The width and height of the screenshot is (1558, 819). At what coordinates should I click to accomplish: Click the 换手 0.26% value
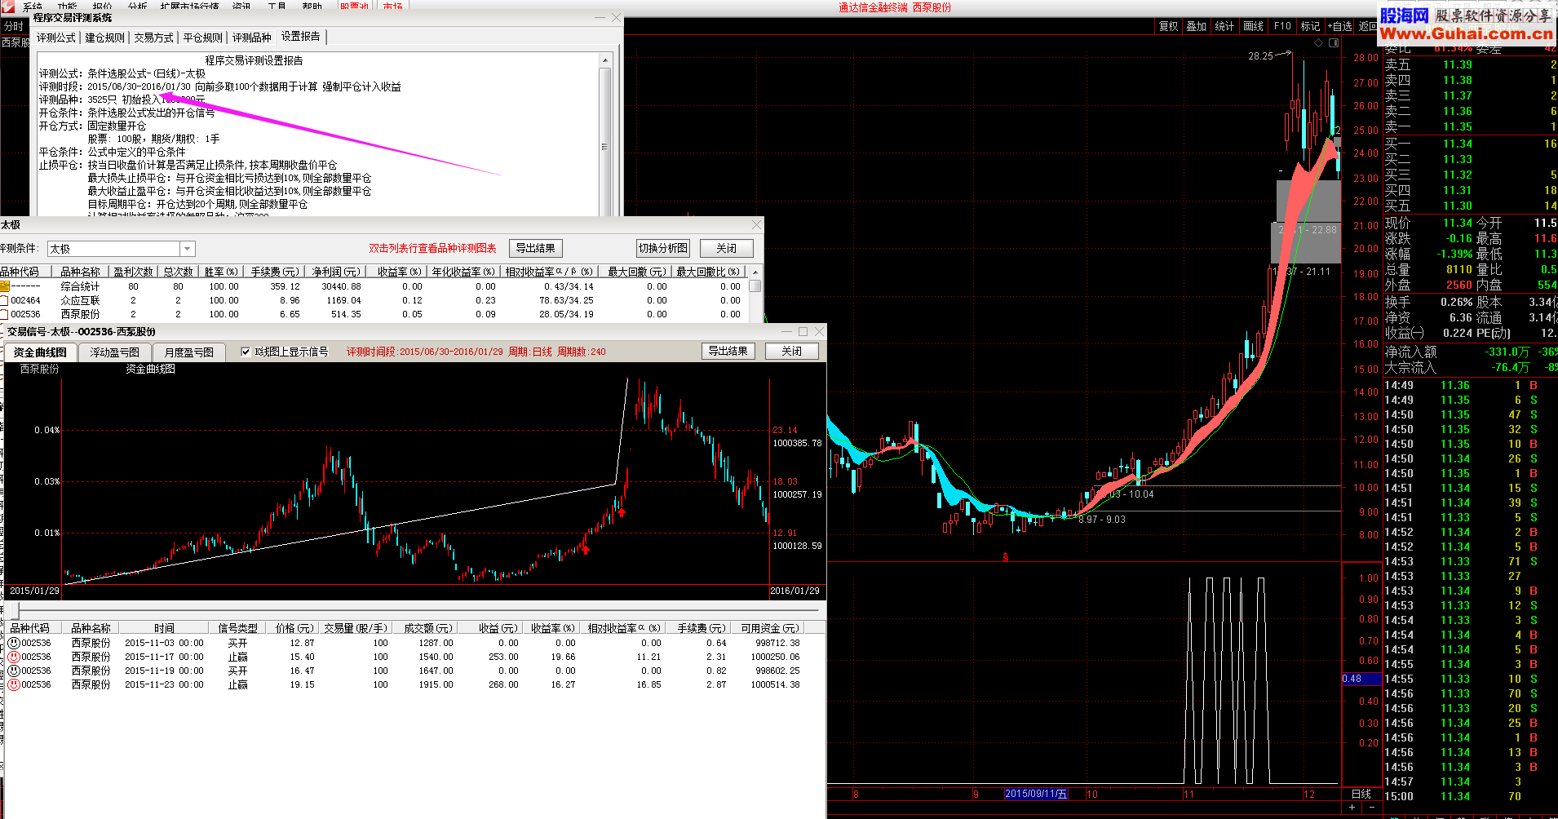coord(1456,302)
